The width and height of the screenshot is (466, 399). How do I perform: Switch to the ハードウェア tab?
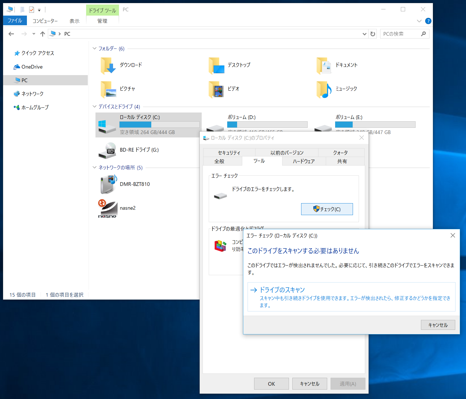tap(303, 161)
